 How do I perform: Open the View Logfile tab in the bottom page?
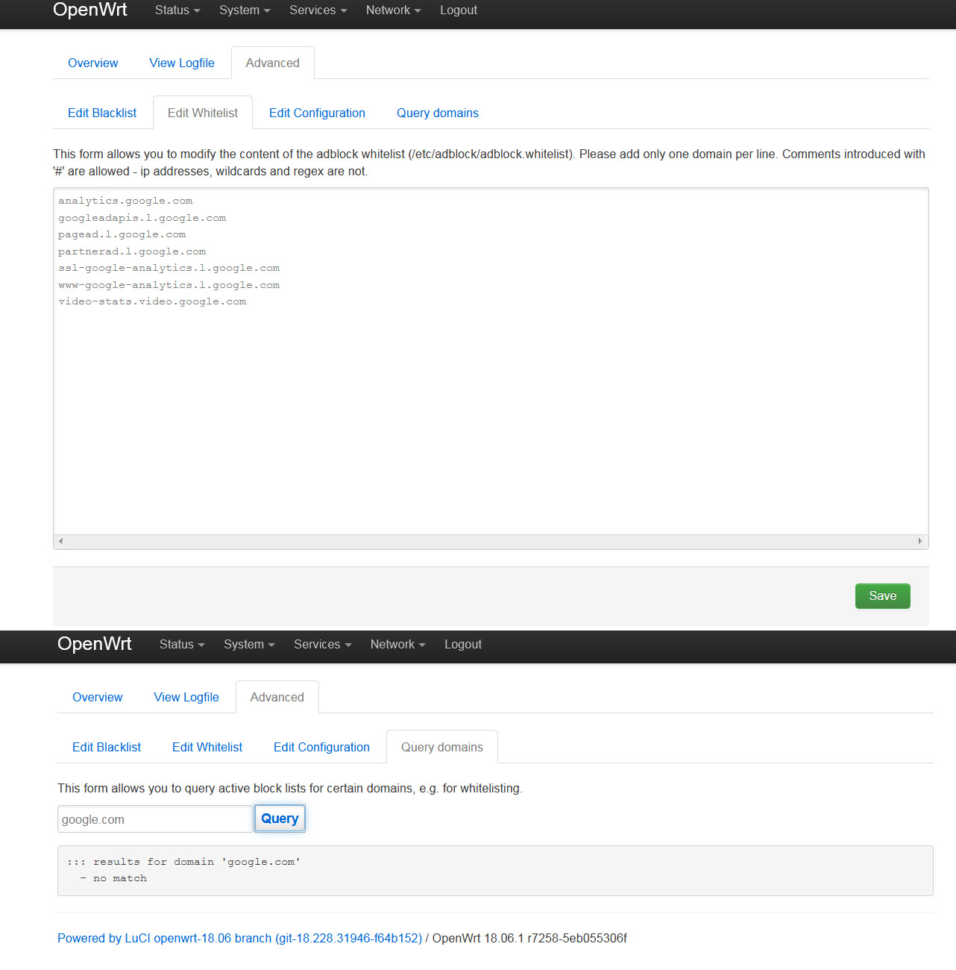click(x=186, y=698)
